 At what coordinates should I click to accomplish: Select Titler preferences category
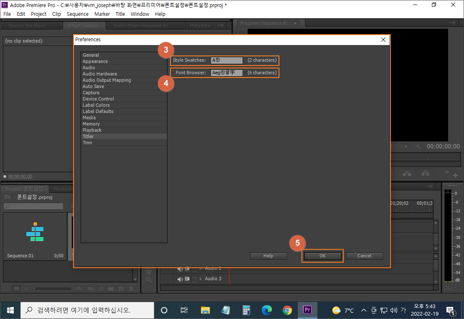click(x=124, y=136)
